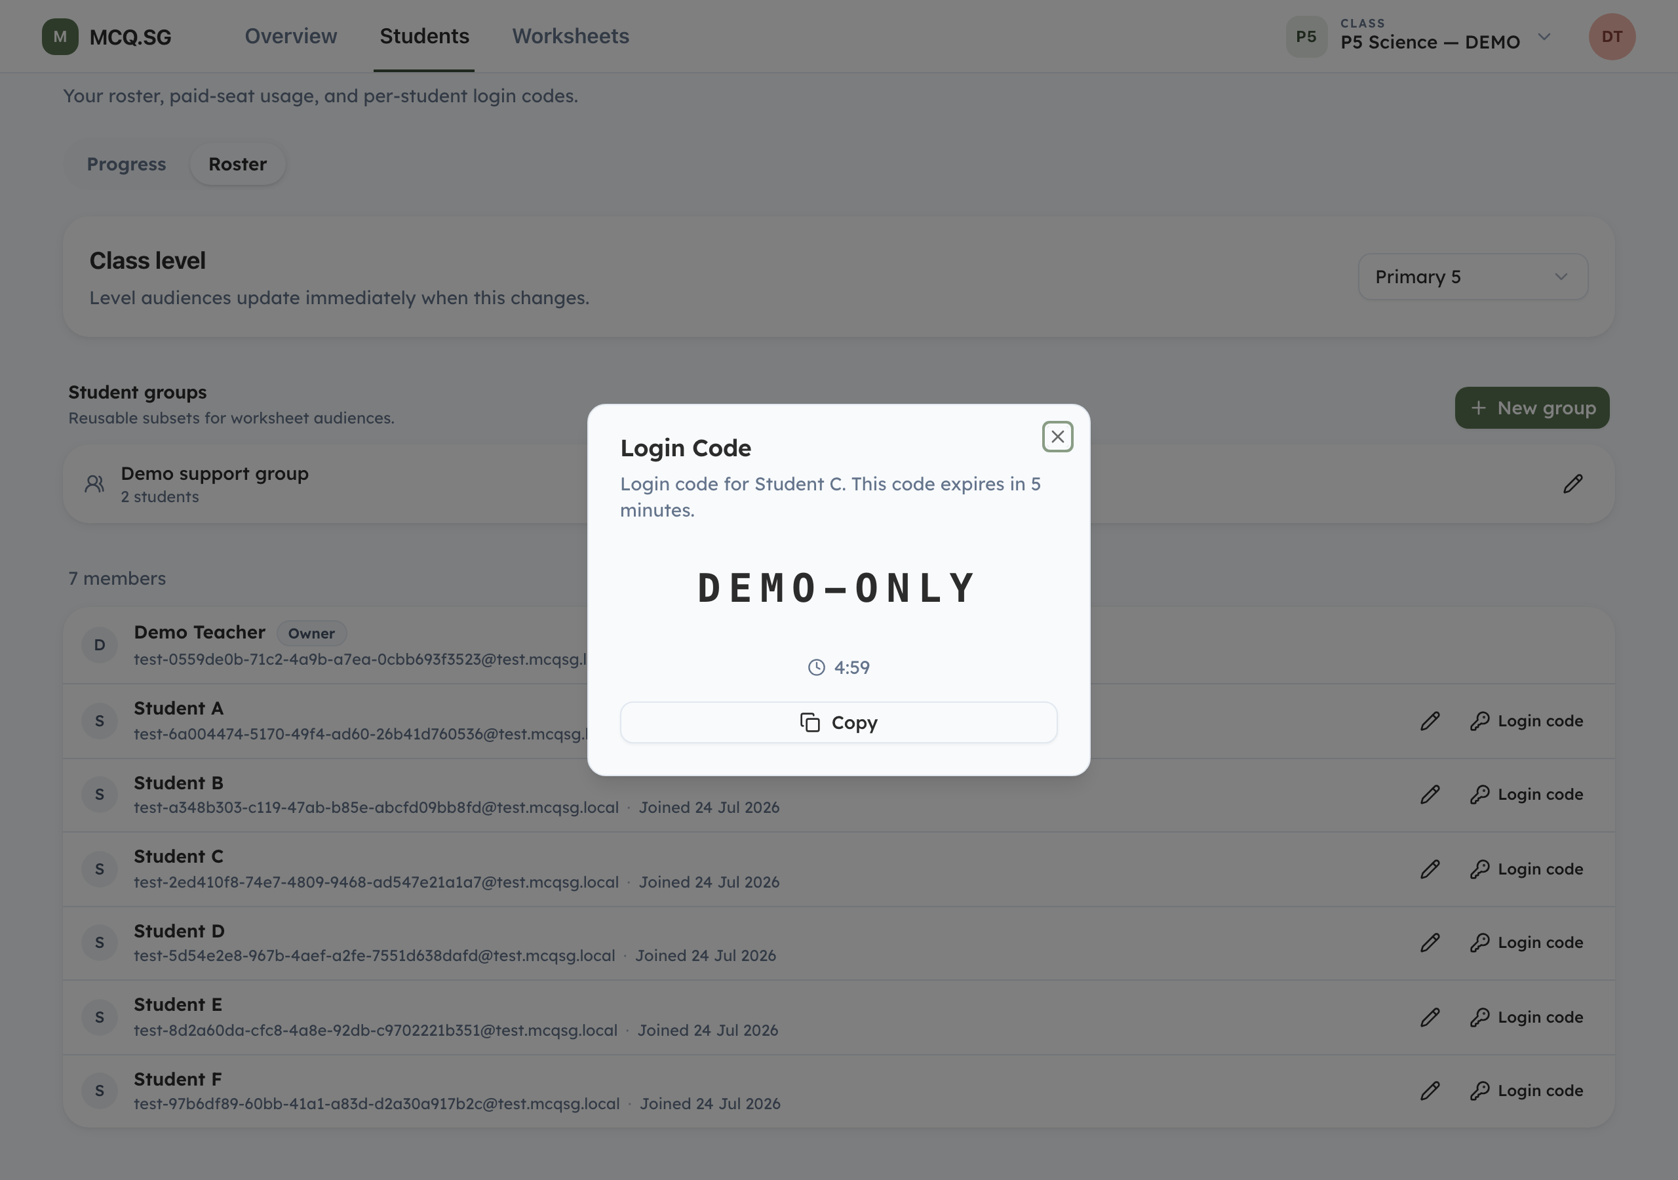
Task: Select the Roster view
Action: 237,164
